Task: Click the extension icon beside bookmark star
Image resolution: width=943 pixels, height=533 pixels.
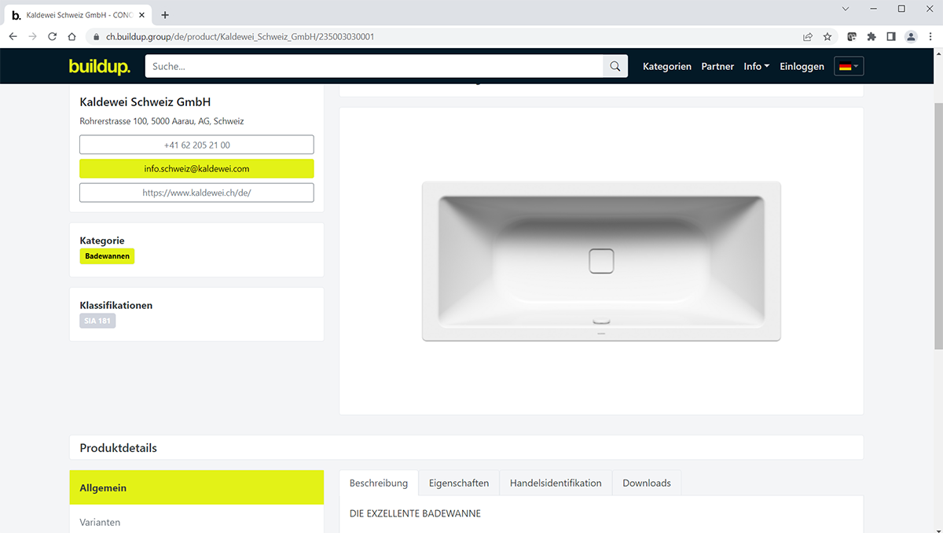Action: click(852, 37)
